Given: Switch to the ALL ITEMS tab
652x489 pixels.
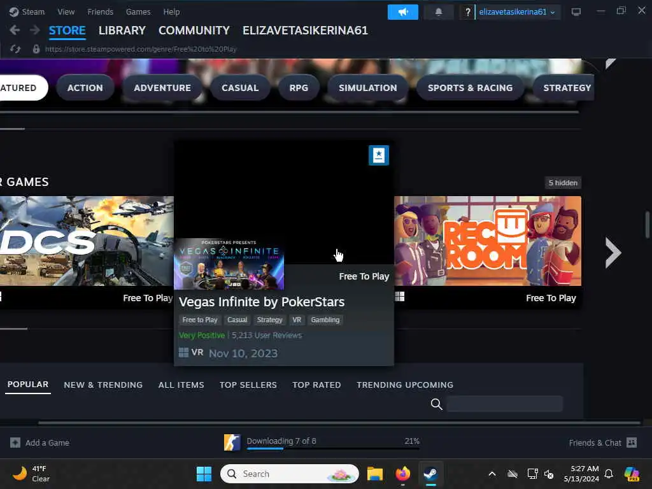Looking at the screenshot, I should pos(181,385).
